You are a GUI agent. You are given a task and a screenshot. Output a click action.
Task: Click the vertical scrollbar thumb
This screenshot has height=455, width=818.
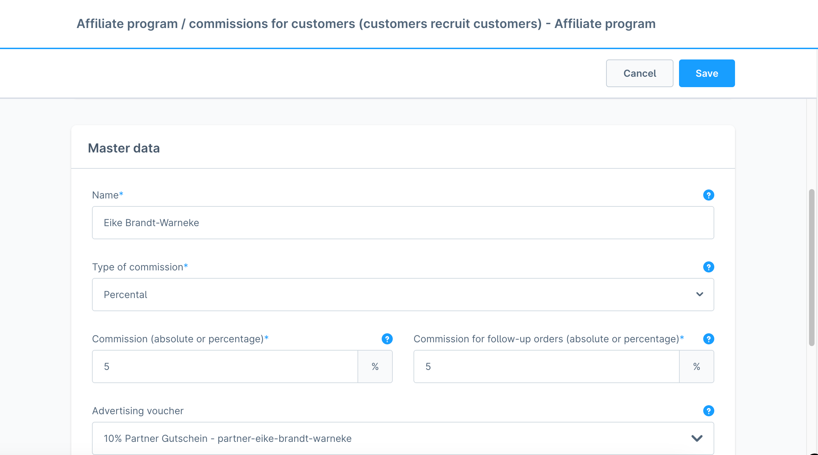[811, 268]
